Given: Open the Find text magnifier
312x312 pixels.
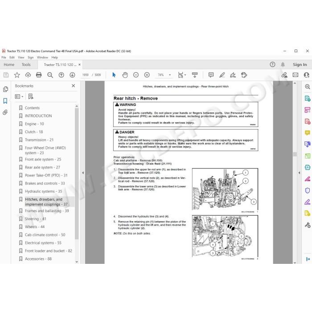Looking at the screenshot, I should [50, 75].
